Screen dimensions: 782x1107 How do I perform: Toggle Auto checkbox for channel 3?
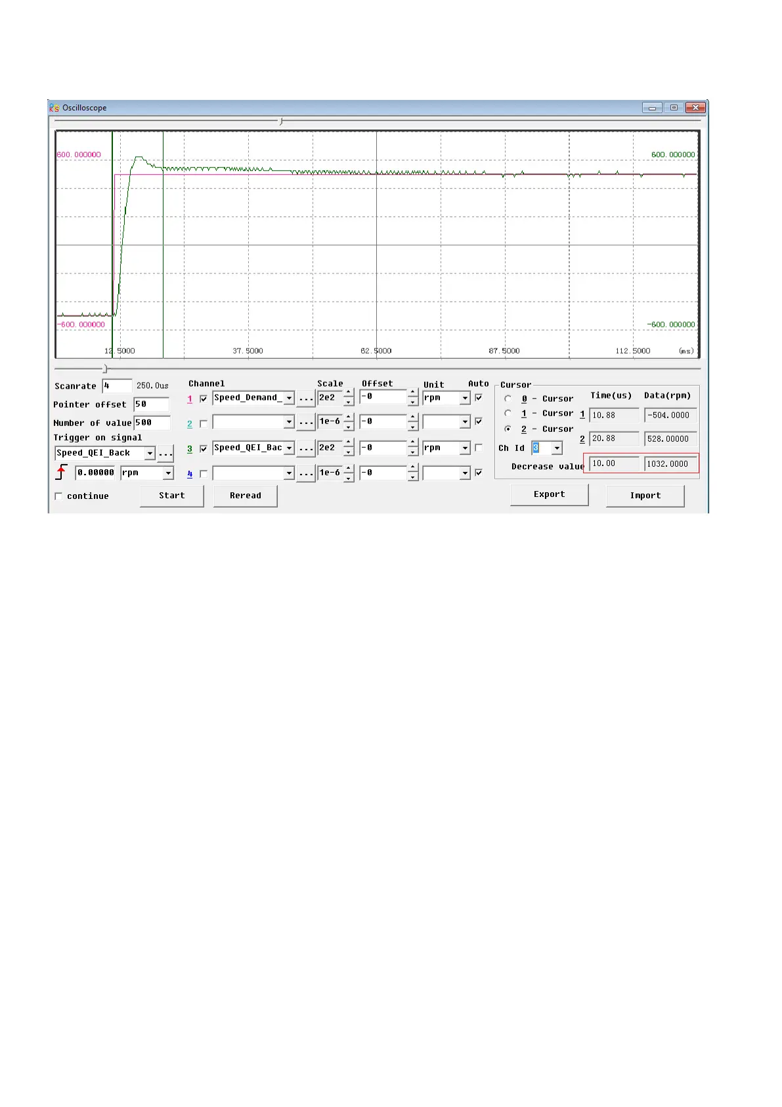point(479,447)
